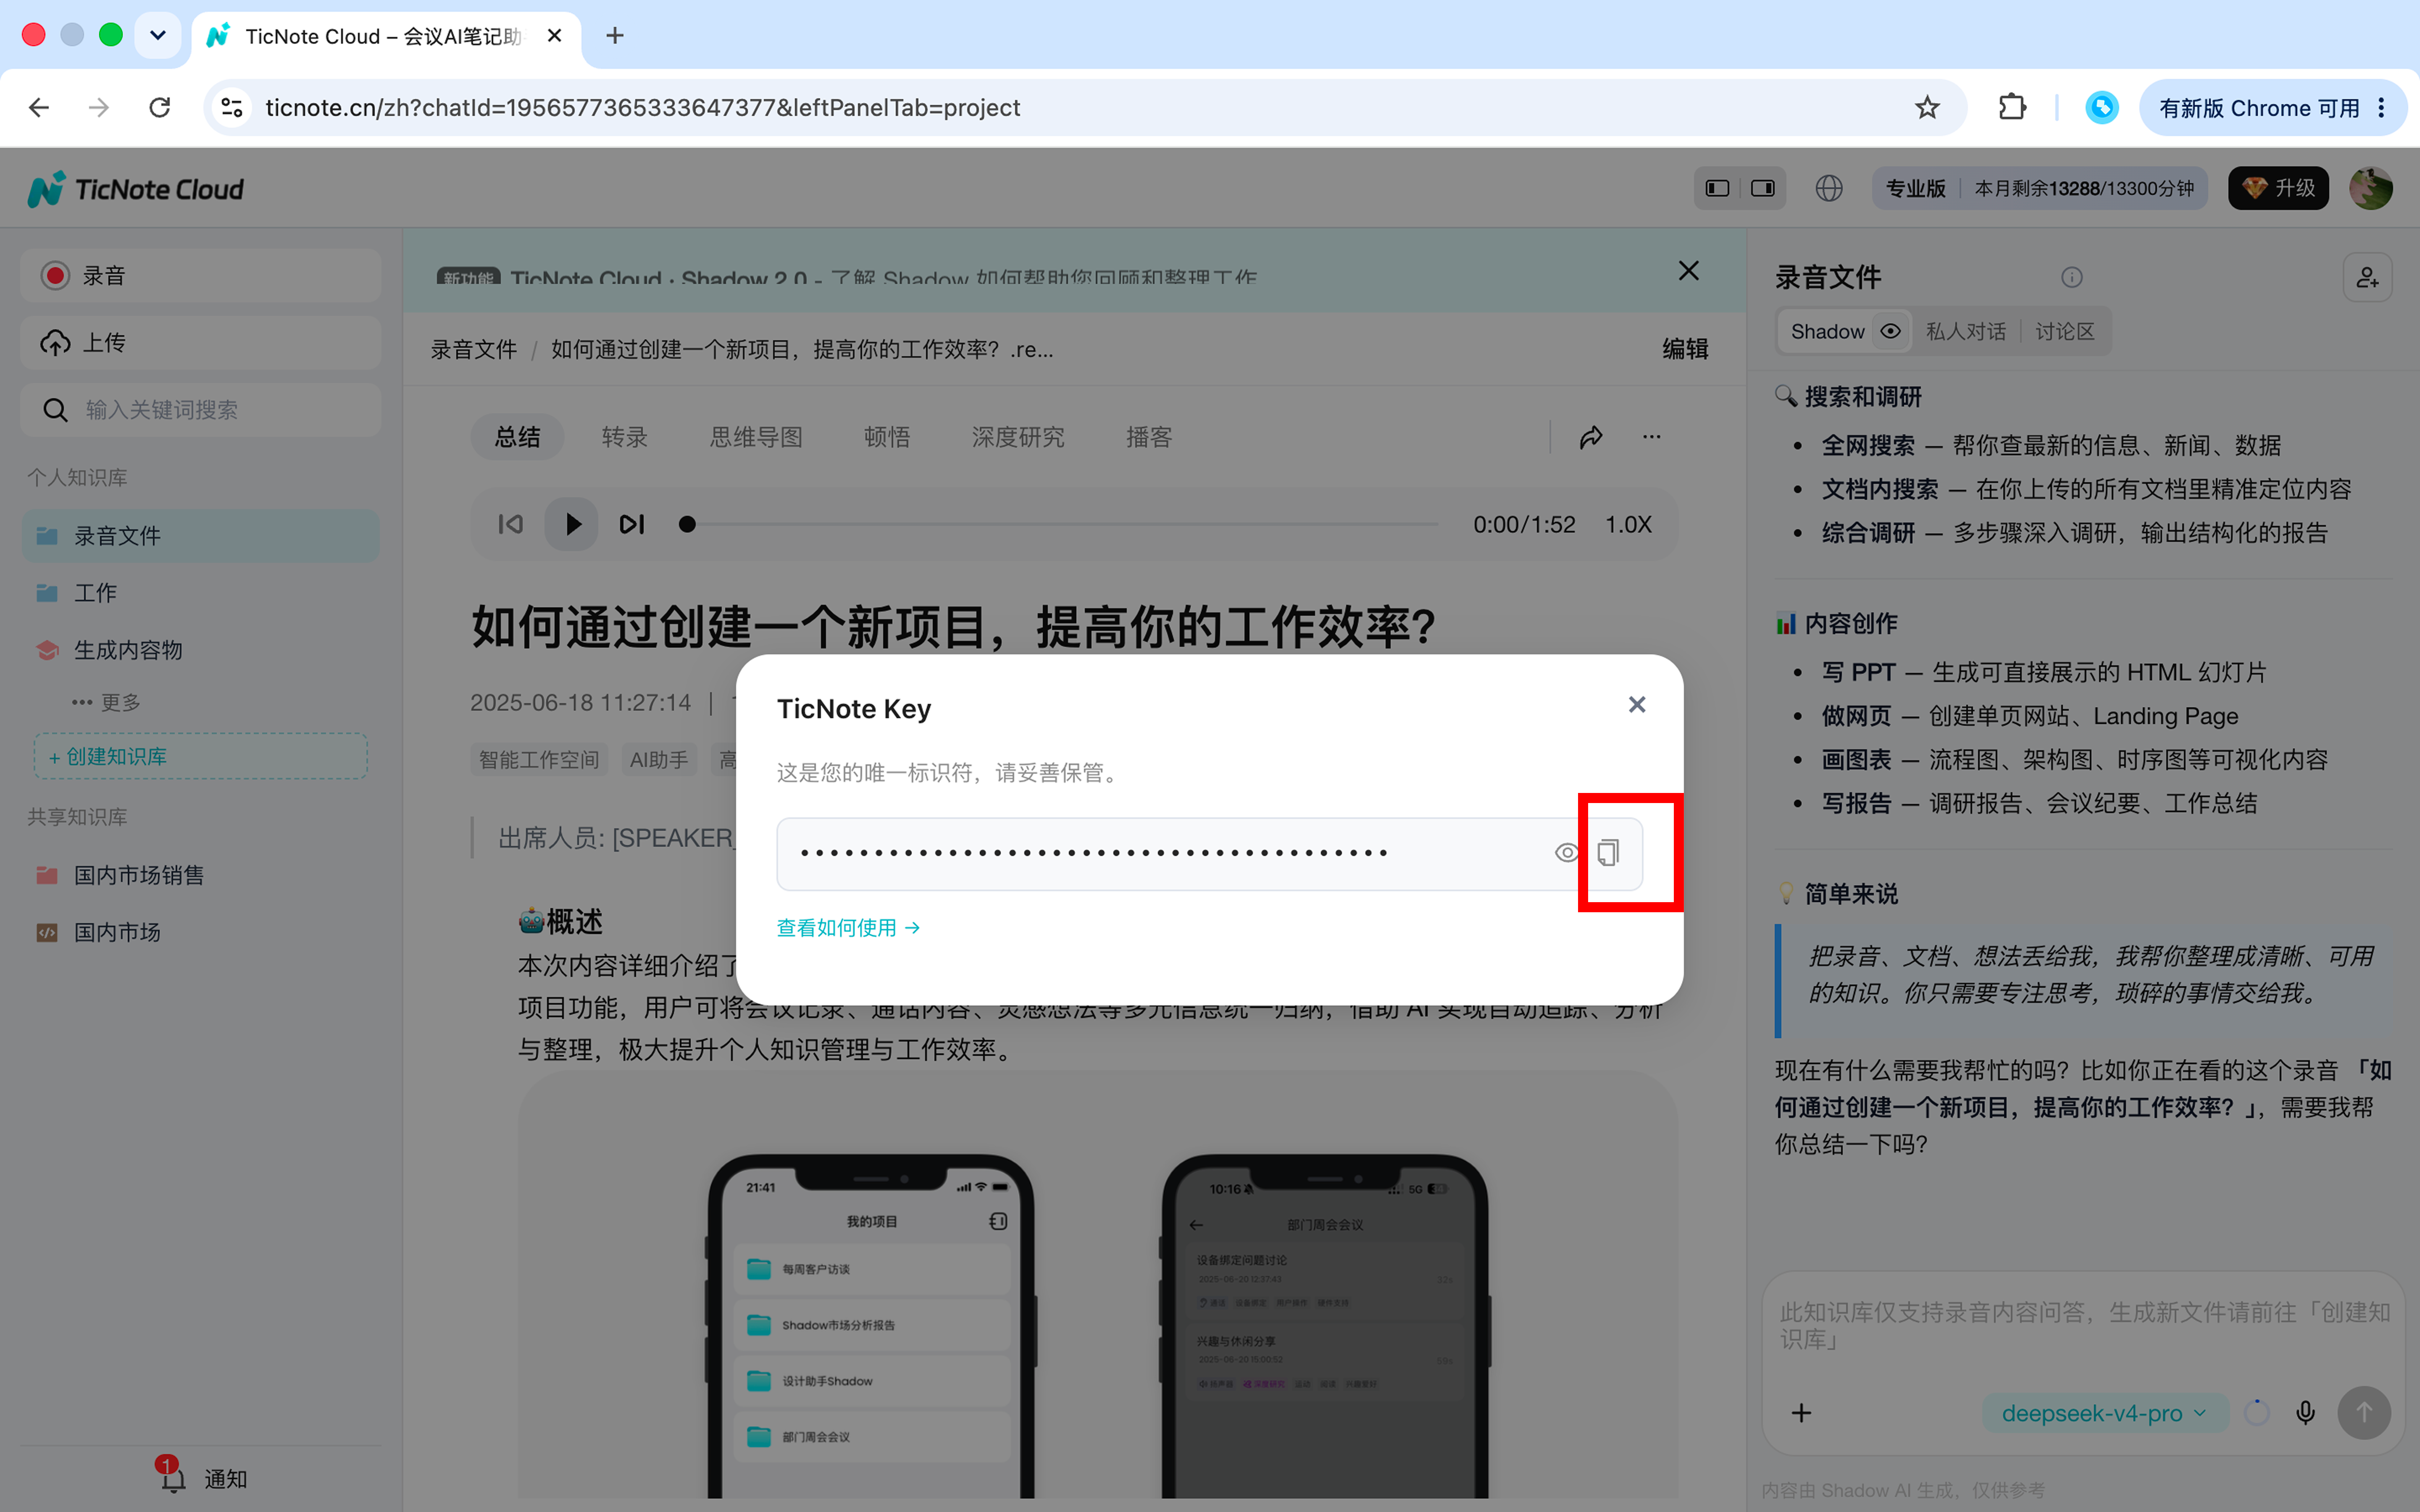Switch to the 播客 tab
This screenshot has width=2420, height=1512.
[1149, 437]
